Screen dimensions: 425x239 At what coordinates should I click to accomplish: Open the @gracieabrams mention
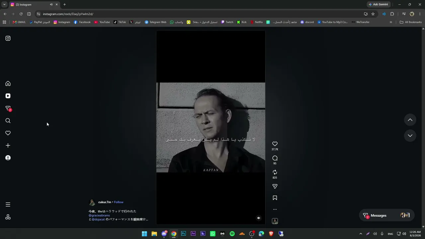click(x=99, y=215)
